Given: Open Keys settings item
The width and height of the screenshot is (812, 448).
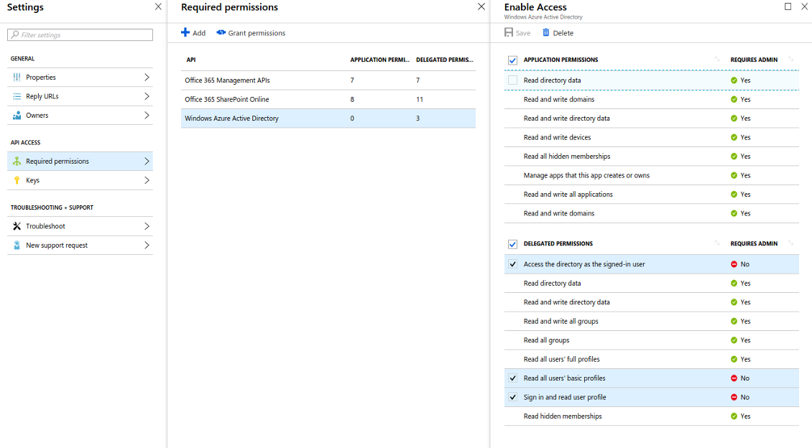Looking at the screenshot, I should [80, 180].
